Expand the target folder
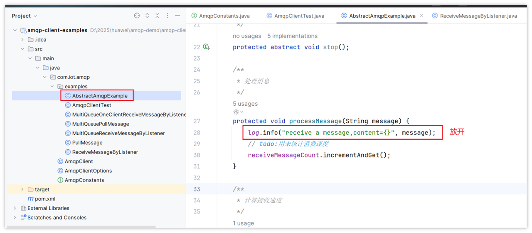Viewport: 532px width, 233px height. (22, 189)
